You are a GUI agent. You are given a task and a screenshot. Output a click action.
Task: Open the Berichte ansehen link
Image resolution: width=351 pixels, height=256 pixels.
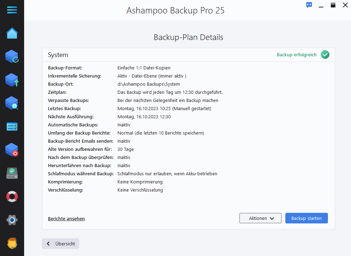66,219
